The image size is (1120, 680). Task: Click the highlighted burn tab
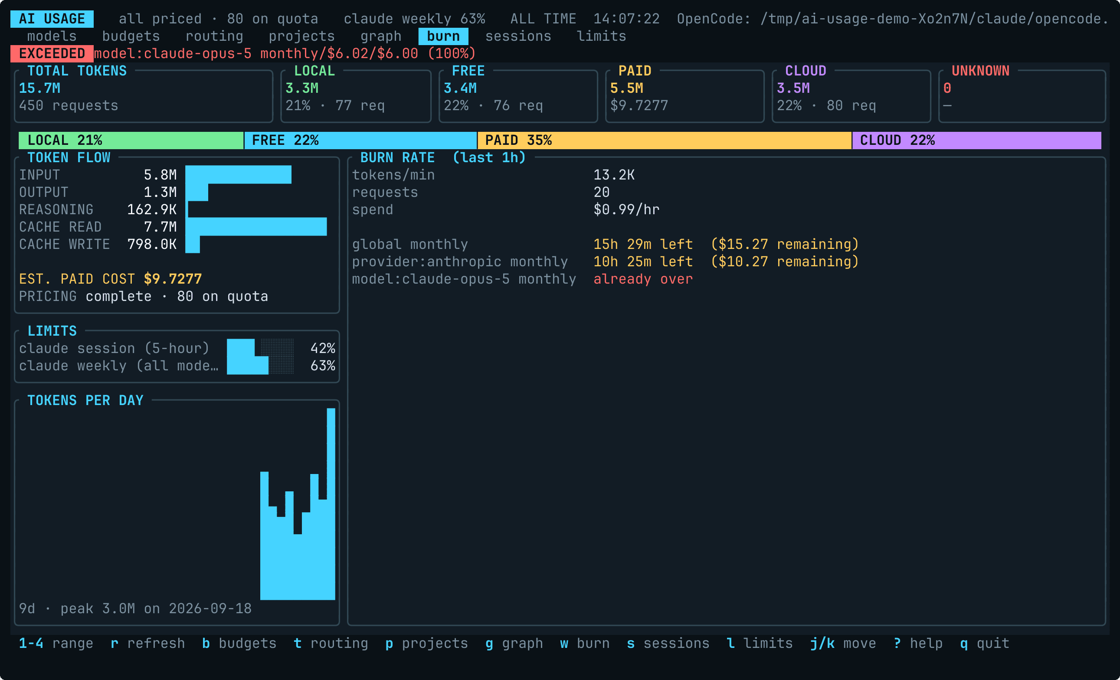pos(443,36)
